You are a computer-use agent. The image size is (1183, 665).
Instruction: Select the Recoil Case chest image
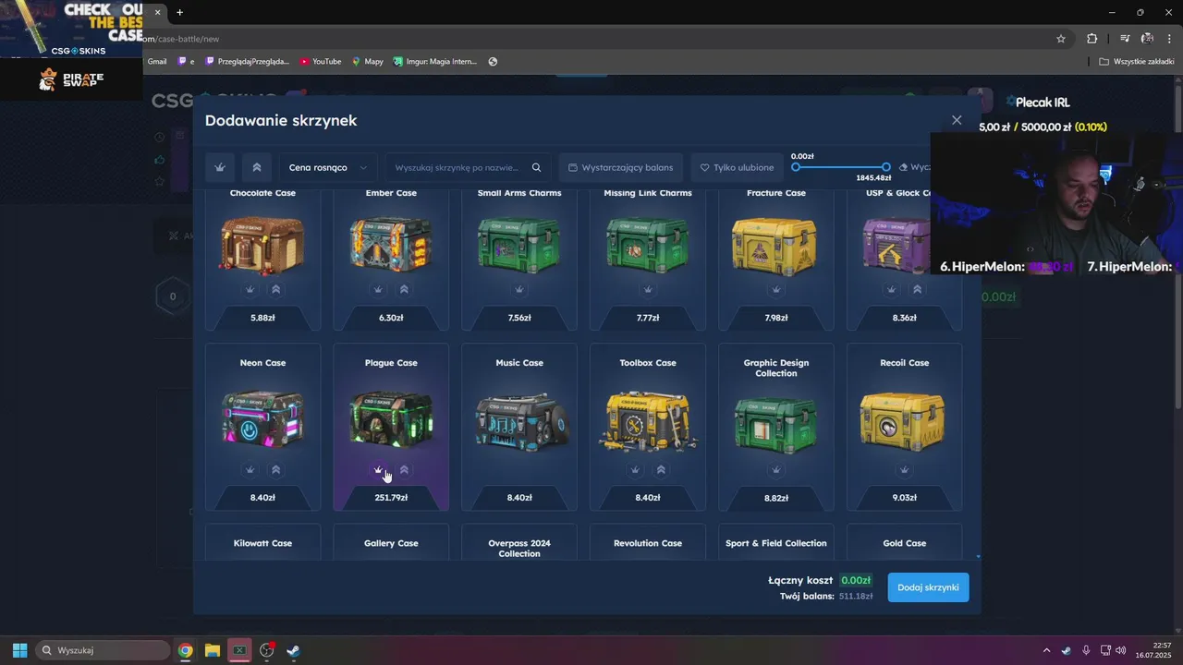coord(904,421)
